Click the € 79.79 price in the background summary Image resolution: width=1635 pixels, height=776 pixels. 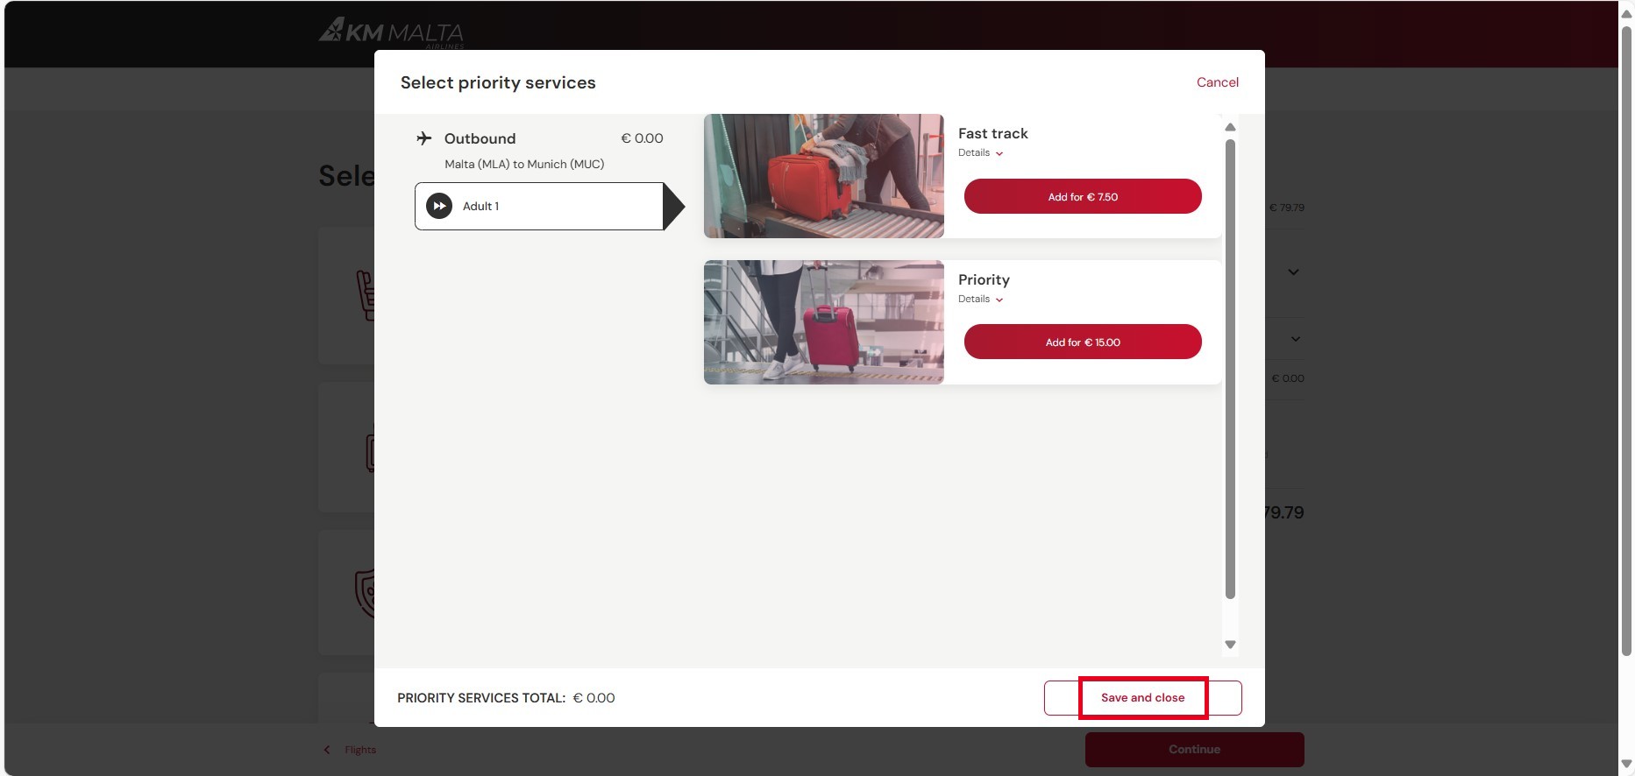click(x=1286, y=208)
